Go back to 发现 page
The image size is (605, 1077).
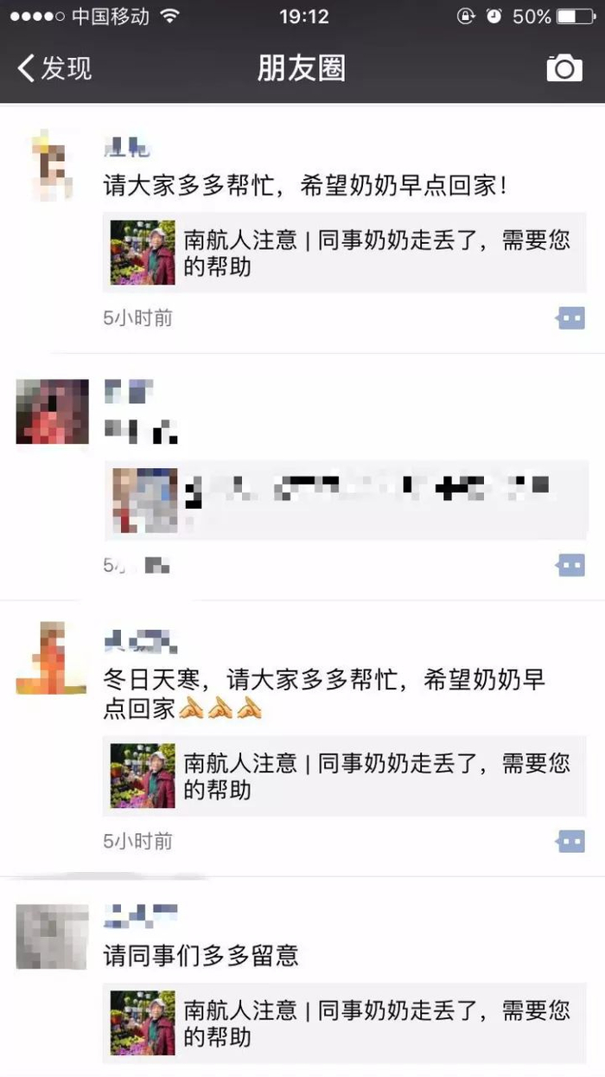[x=54, y=68]
